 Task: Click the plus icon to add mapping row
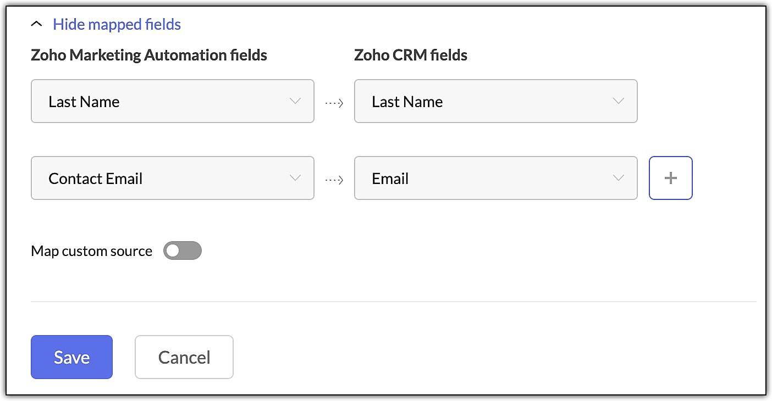pos(671,178)
